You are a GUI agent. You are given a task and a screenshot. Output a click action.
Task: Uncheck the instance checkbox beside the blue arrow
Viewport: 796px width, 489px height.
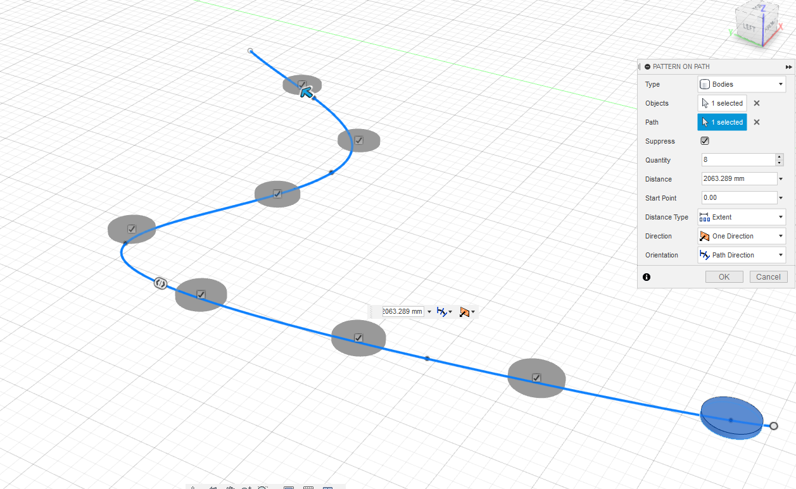(302, 84)
